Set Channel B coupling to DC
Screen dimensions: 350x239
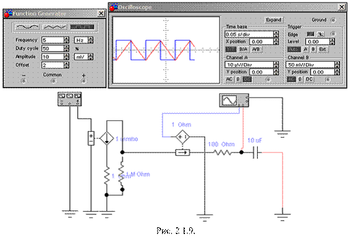[309, 80]
